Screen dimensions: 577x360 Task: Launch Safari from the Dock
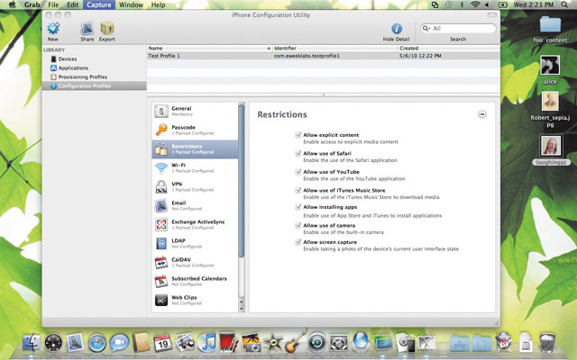(x=97, y=344)
